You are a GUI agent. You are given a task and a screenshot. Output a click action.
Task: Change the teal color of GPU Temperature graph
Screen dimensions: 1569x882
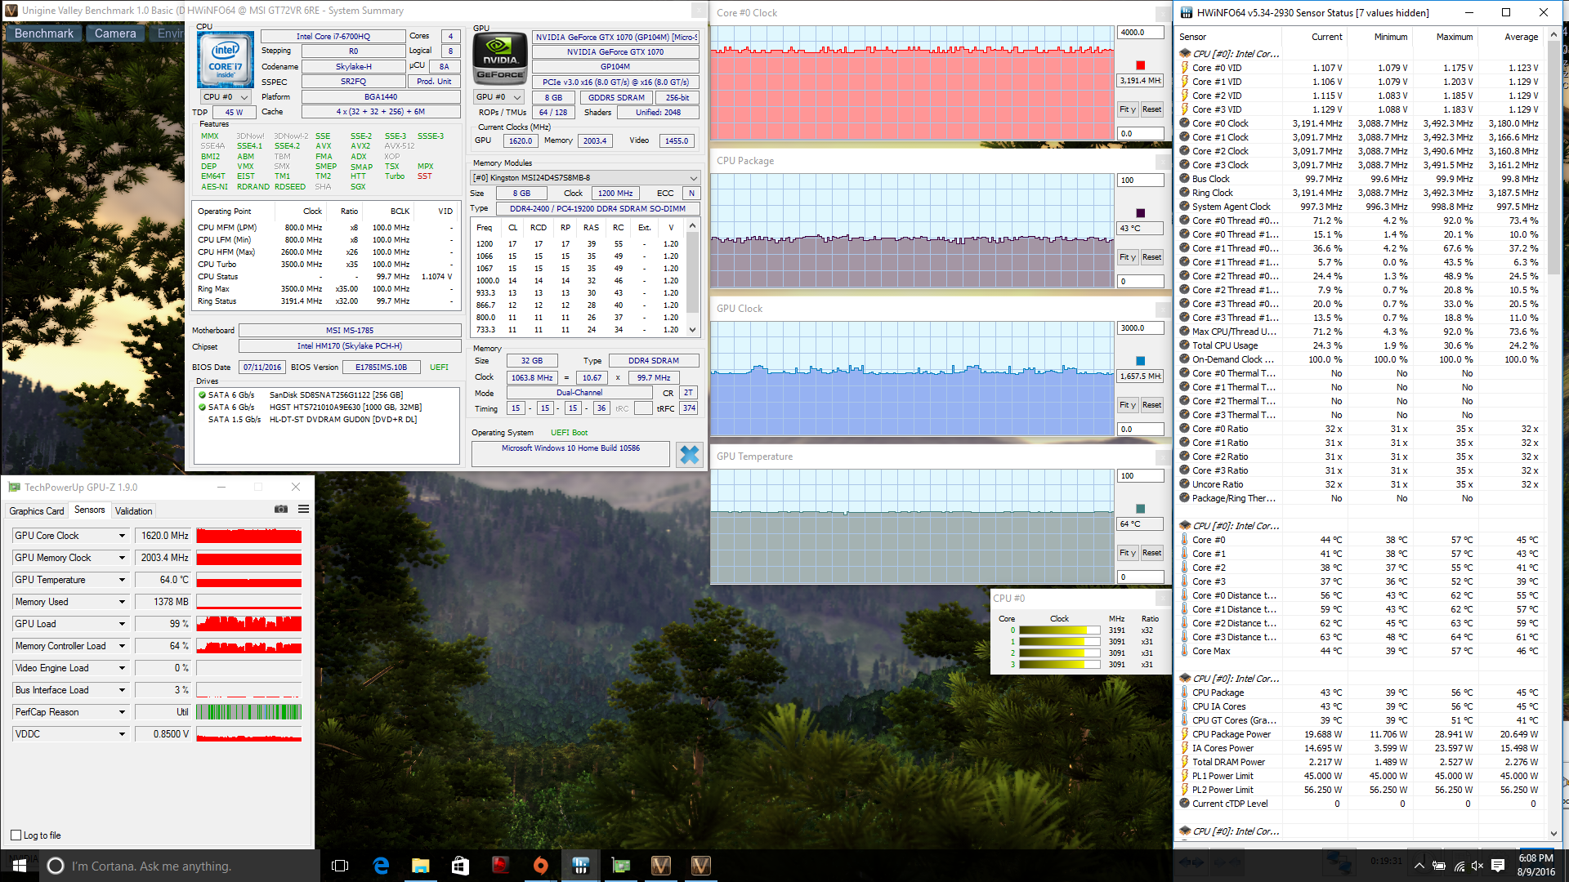(1141, 509)
